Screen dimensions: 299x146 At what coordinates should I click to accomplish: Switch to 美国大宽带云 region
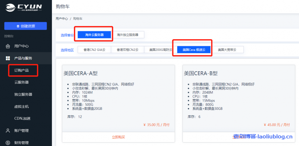click(227, 50)
